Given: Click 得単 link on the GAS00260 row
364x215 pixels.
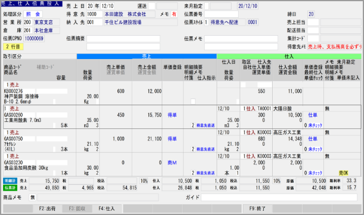Looking at the screenshot, I should tap(172, 115).
